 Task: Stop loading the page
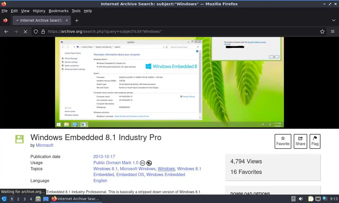(x=25, y=31)
